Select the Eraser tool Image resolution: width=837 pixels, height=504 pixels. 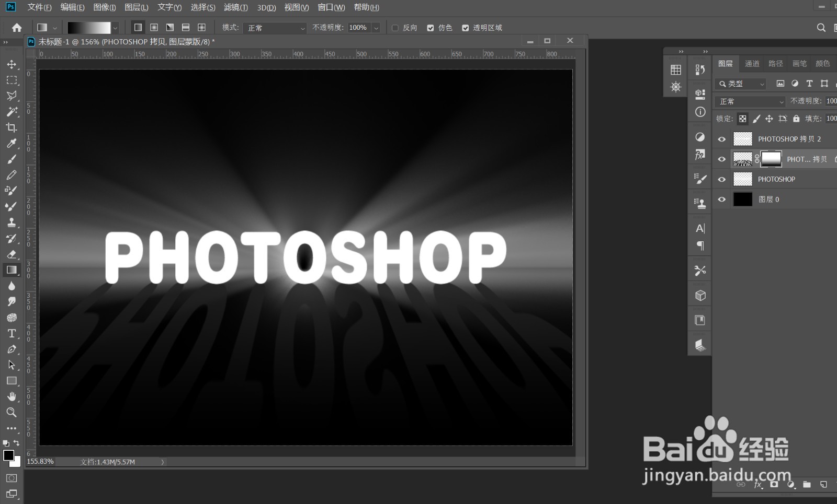12,254
